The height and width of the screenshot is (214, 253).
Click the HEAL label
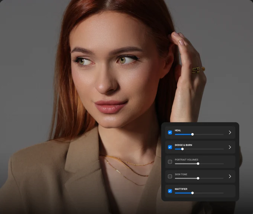pos(178,131)
